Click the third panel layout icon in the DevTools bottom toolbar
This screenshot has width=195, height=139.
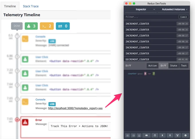(139, 135)
